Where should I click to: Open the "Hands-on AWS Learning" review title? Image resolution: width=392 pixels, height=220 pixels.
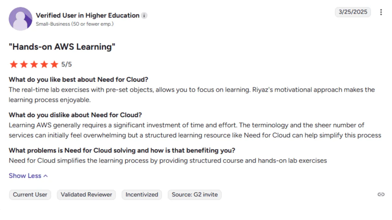click(62, 47)
